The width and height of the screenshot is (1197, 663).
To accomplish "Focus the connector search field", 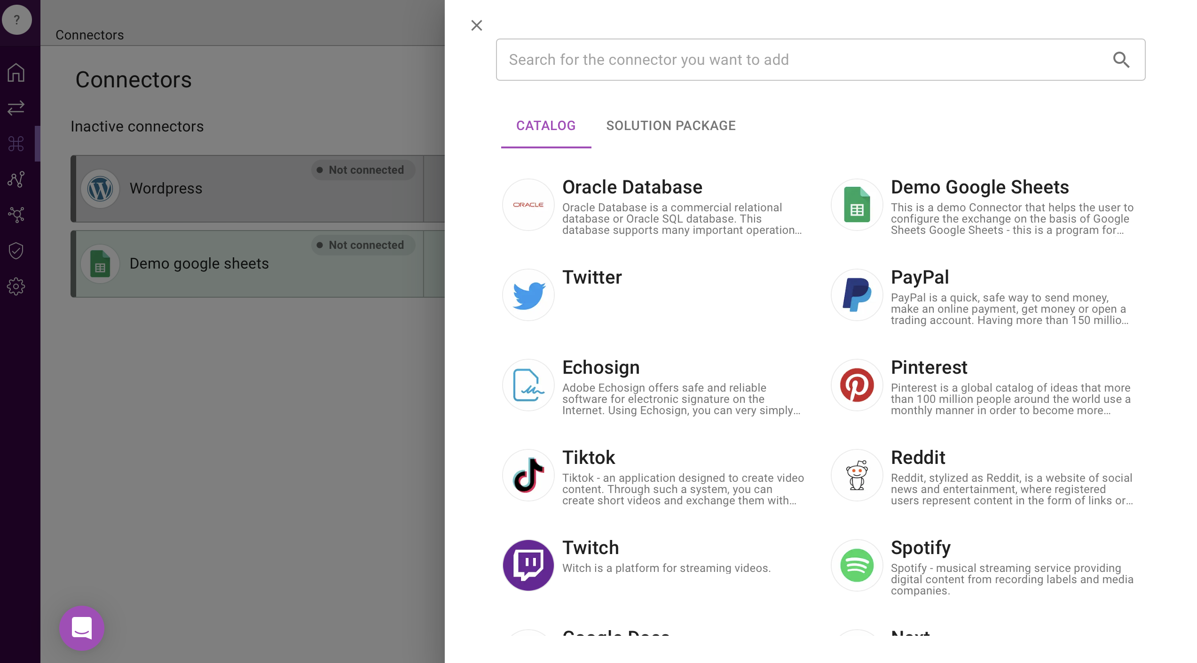I will pos(820,60).
